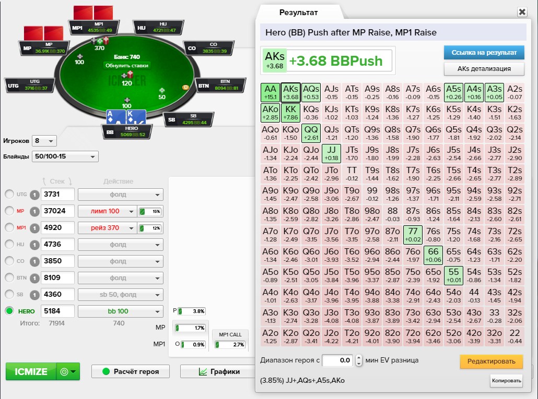Image resolution: width=538 pixels, height=399 pixels.
Task: Click the min EV difference field
Action: (x=337, y=360)
